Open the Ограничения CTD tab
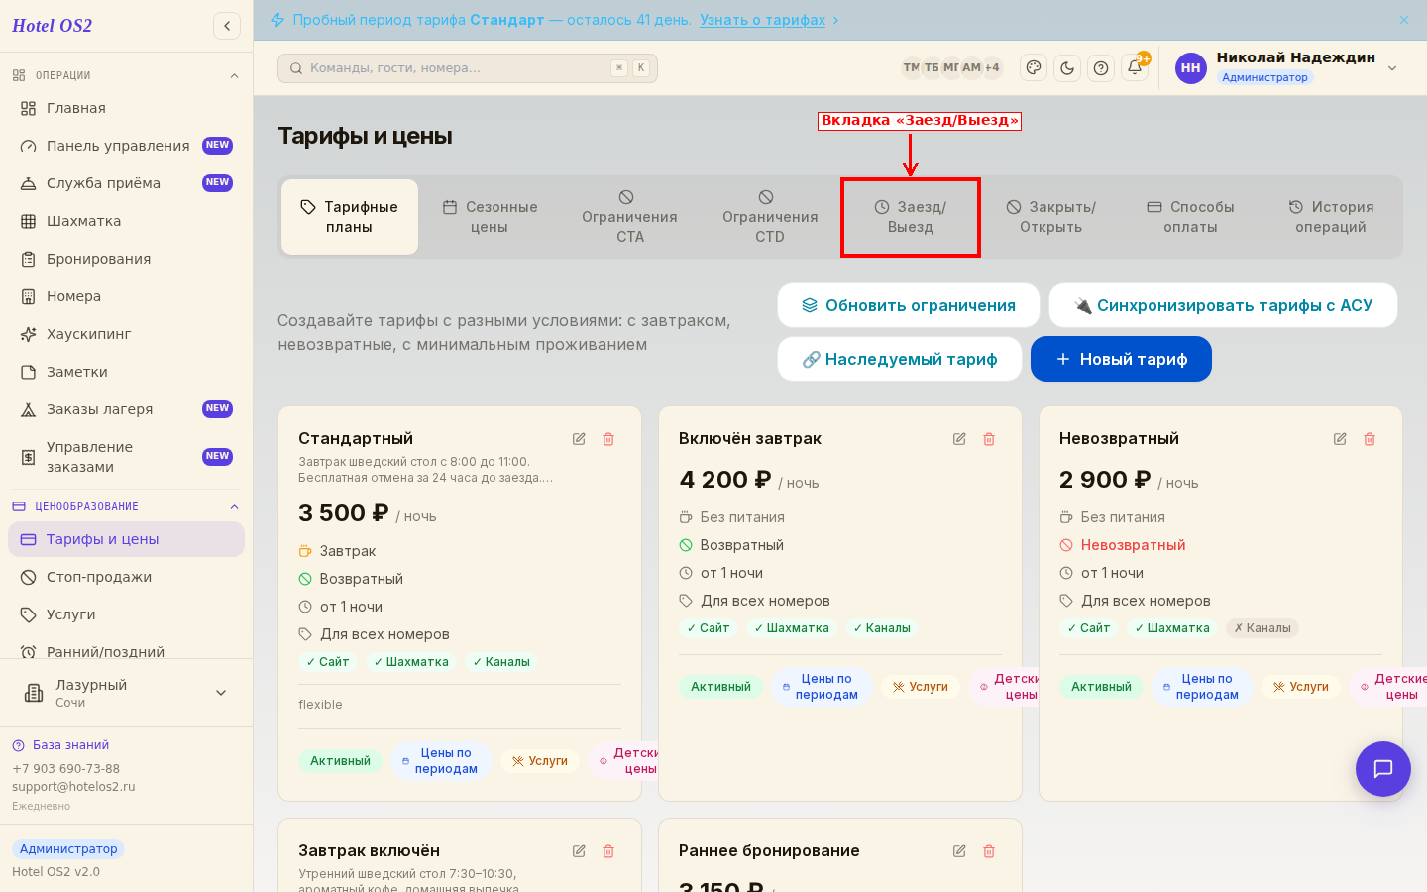The width and height of the screenshot is (1427, 892). [770, 217]
